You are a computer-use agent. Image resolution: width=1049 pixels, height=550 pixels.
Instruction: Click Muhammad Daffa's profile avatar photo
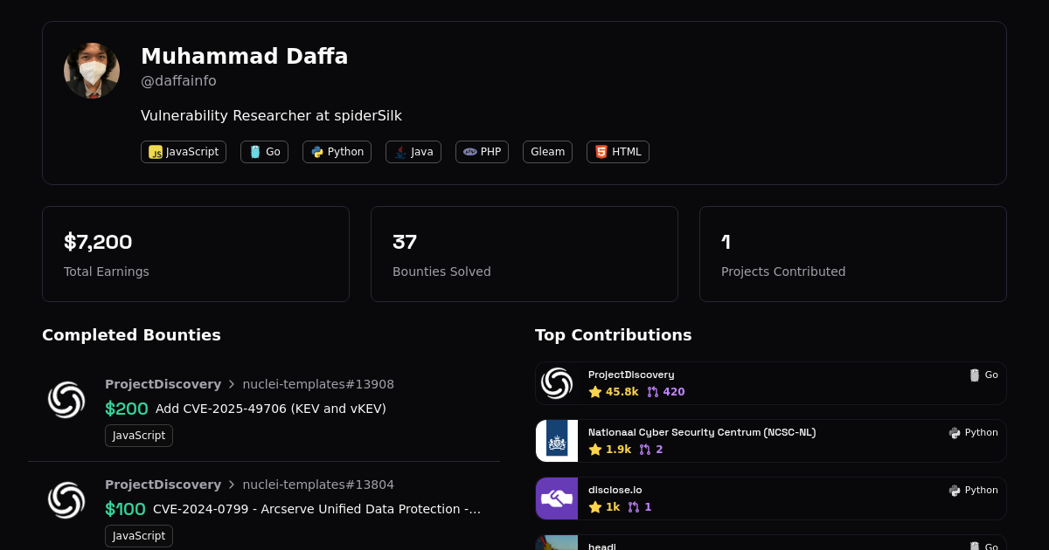pyautogui.click(x=92, y=71)
